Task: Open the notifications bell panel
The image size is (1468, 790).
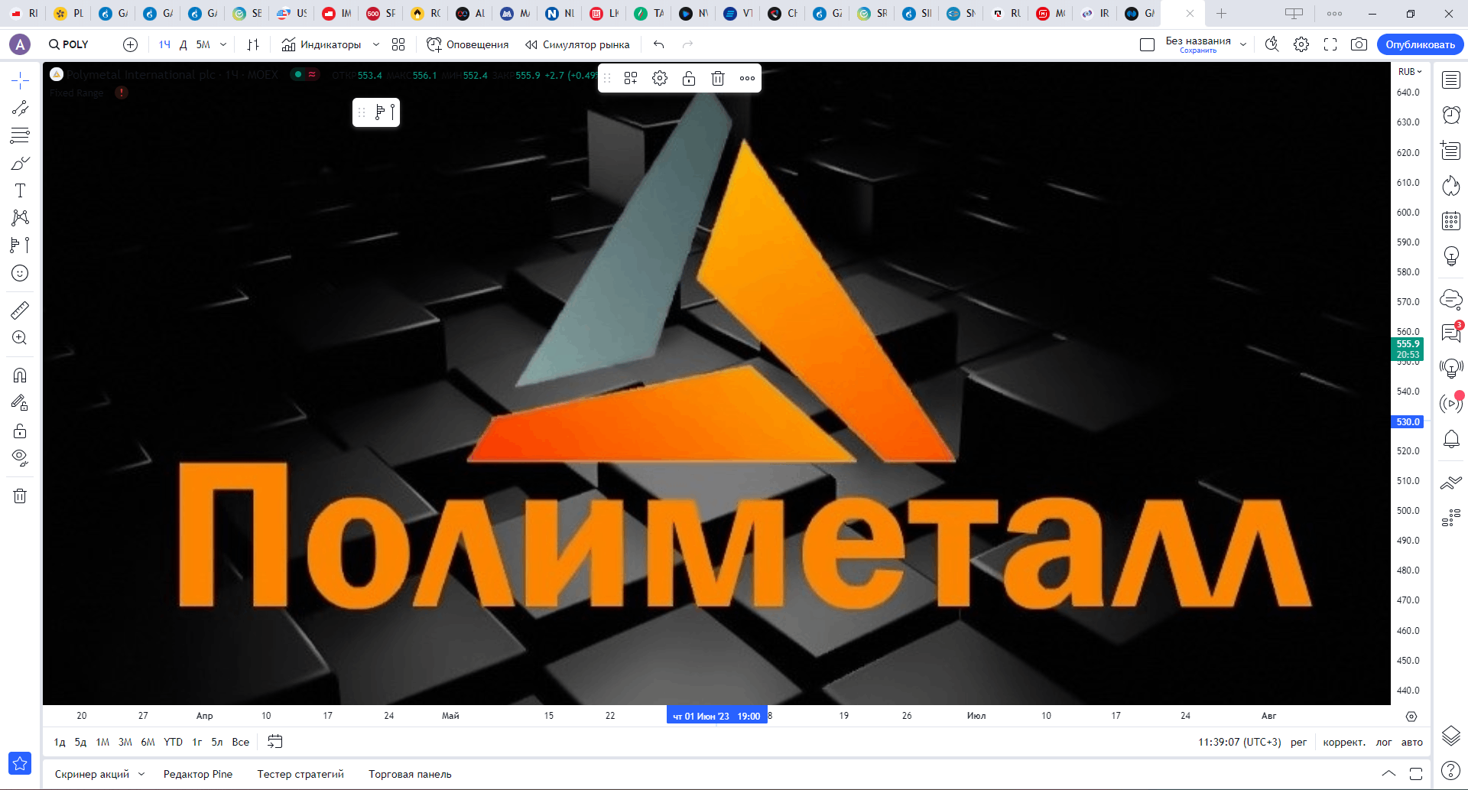Action: tap(1451, 439)
